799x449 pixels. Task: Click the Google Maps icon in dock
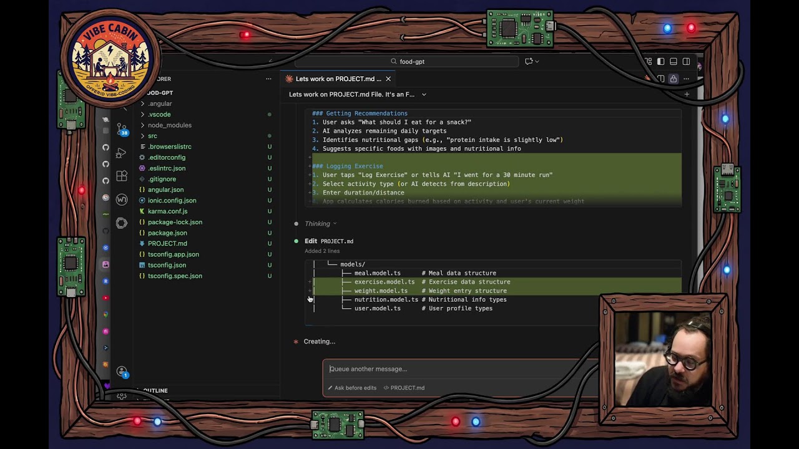click(x=105, y=314)
